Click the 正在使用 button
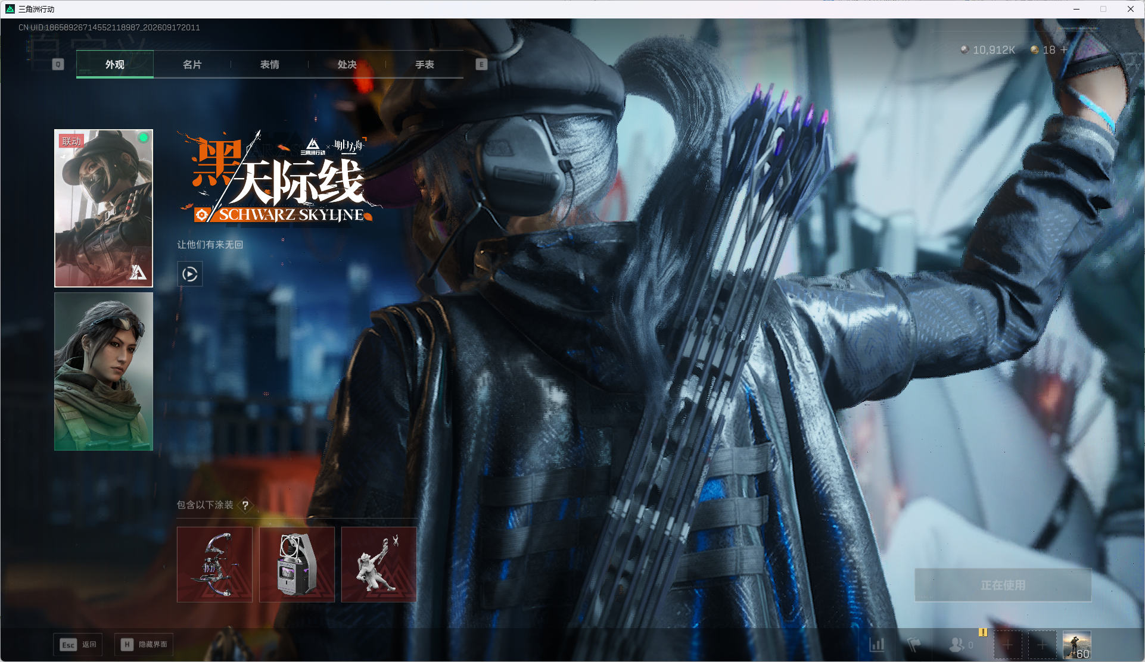The height and width of the screenshot is (662, 1145). tap(1003, 585)
